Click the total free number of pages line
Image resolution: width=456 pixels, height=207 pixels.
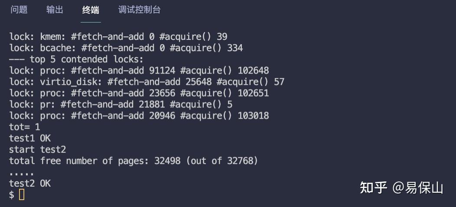coord(134,161)
